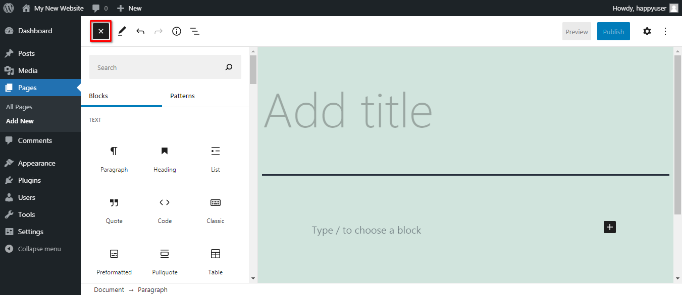Viewport: 682px width, 295px height.
Task: Insert a Table block
Action: tap(216, 261)
